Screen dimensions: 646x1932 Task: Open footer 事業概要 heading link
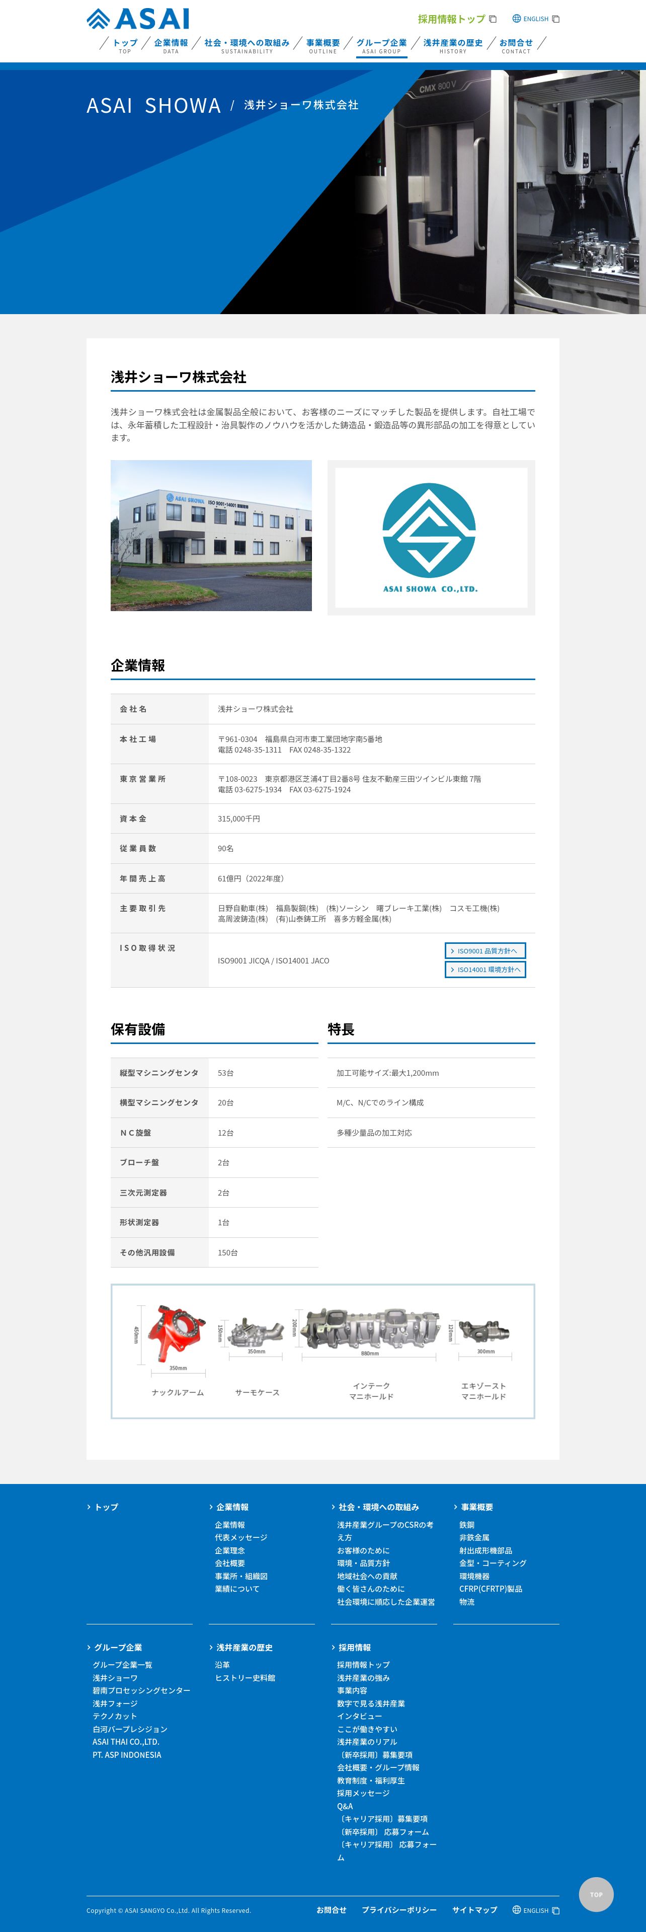pyautogui.click(x=476, y=1507)
